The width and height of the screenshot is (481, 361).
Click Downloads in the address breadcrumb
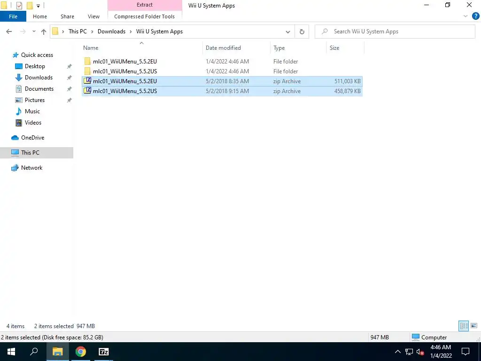pyautogui.click(x=111, y=31)
